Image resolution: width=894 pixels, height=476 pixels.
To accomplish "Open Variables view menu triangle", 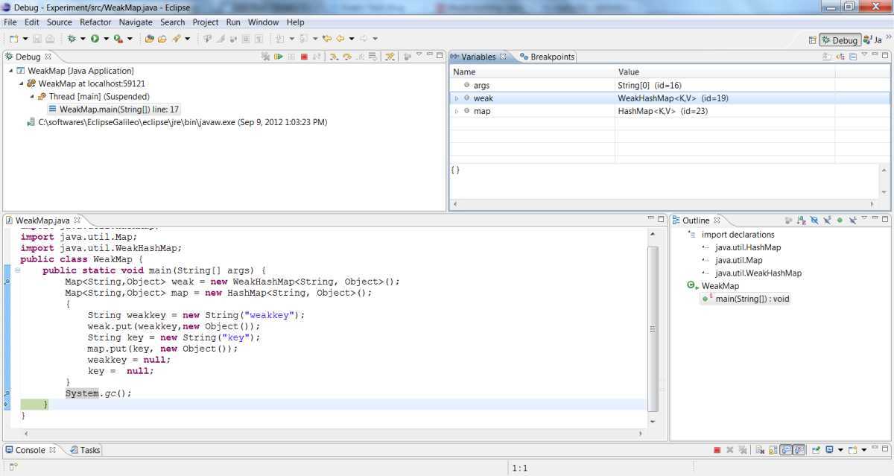I will click(864, 55).
